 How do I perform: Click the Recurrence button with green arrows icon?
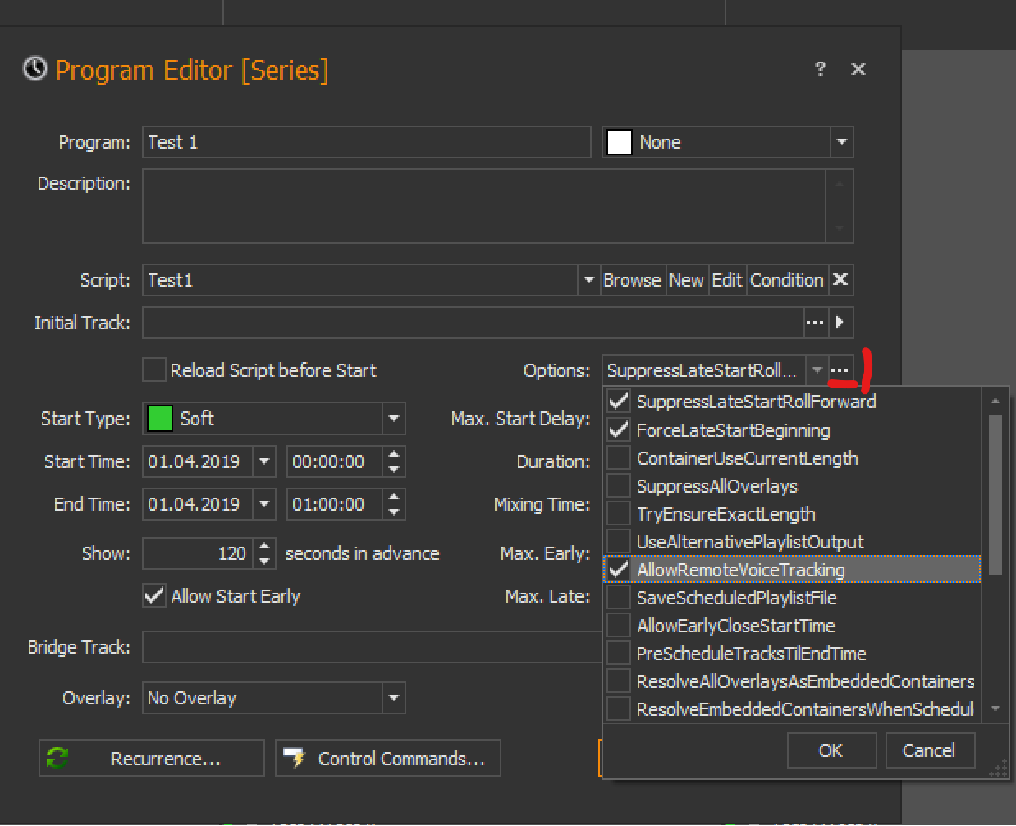coord(152,758)
